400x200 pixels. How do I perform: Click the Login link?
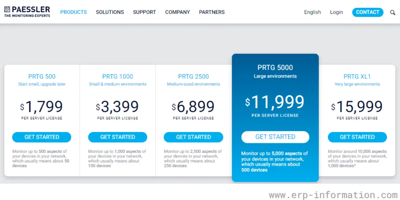pyautogui.click(x=336, y=12)
